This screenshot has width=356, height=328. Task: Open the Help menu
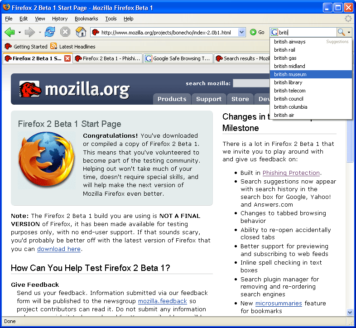tap(128, 19)
